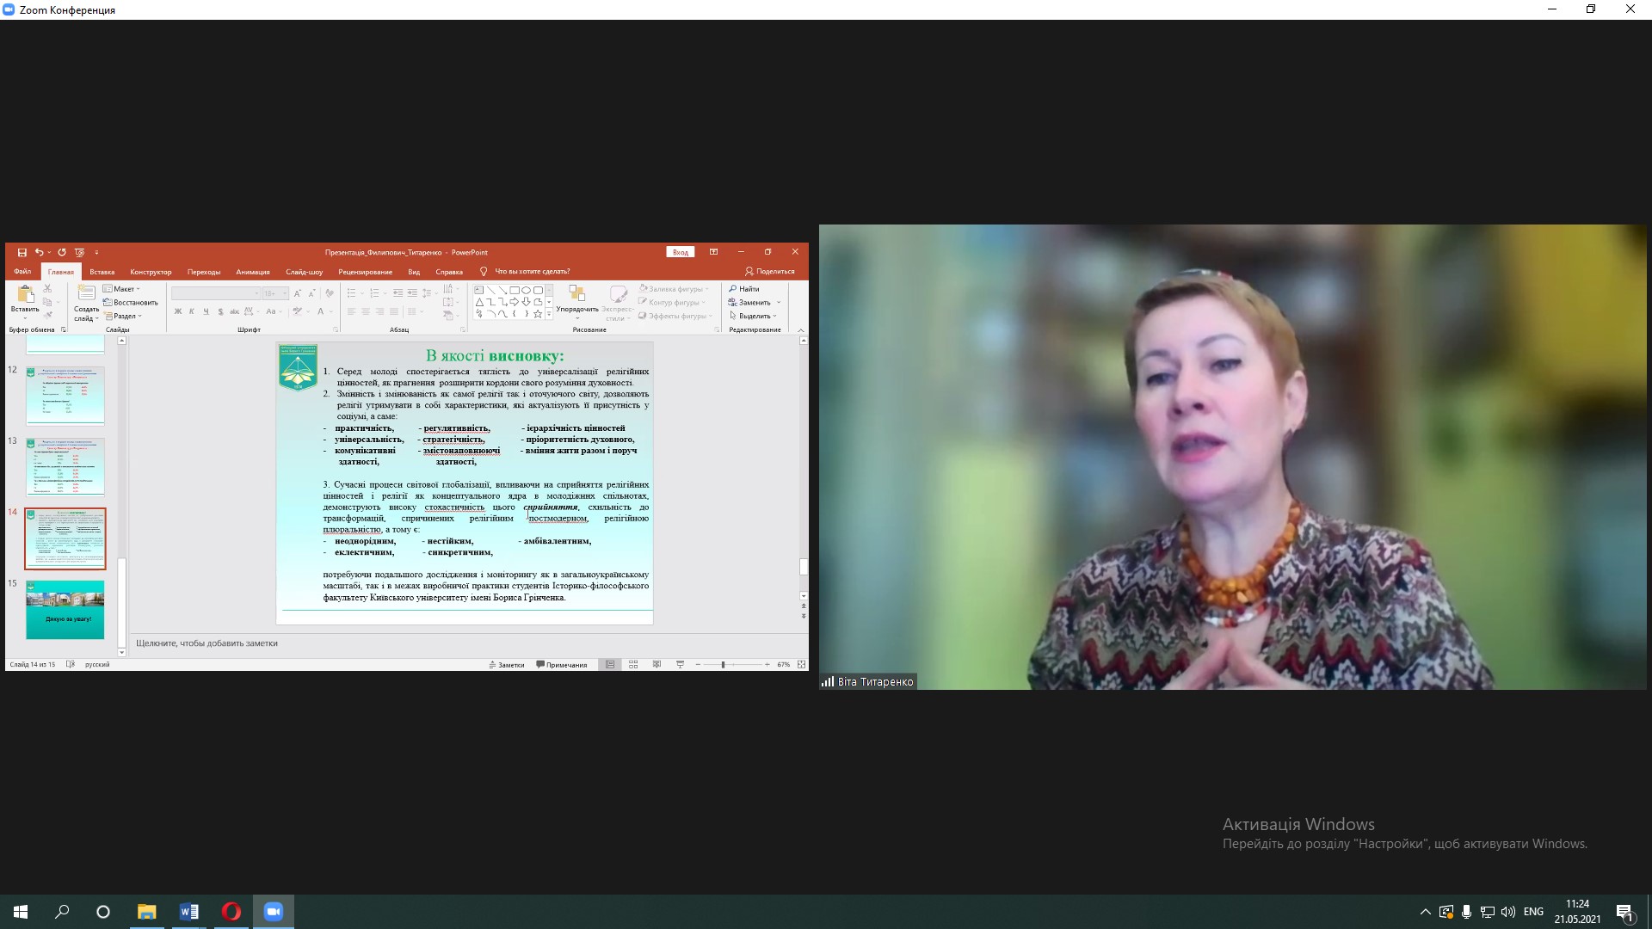Open the Упорядочить arrange tool
Image resolution: width=1652 pixels, height=929 pixels.
click(x=576, y=298)
